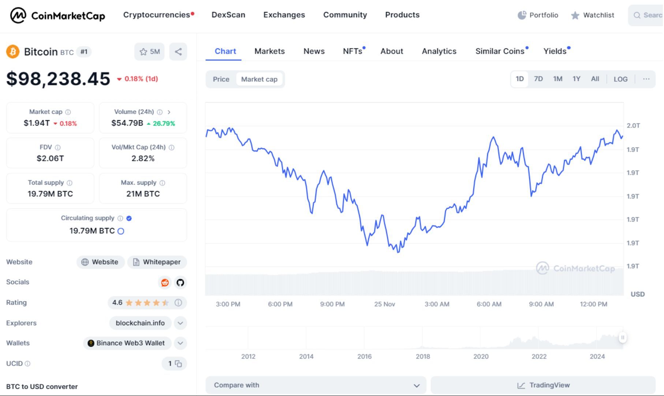Open the Bitcoin Whitepaper
The width and height of the screenshot is (664, 396).
[x=157, y=262]
